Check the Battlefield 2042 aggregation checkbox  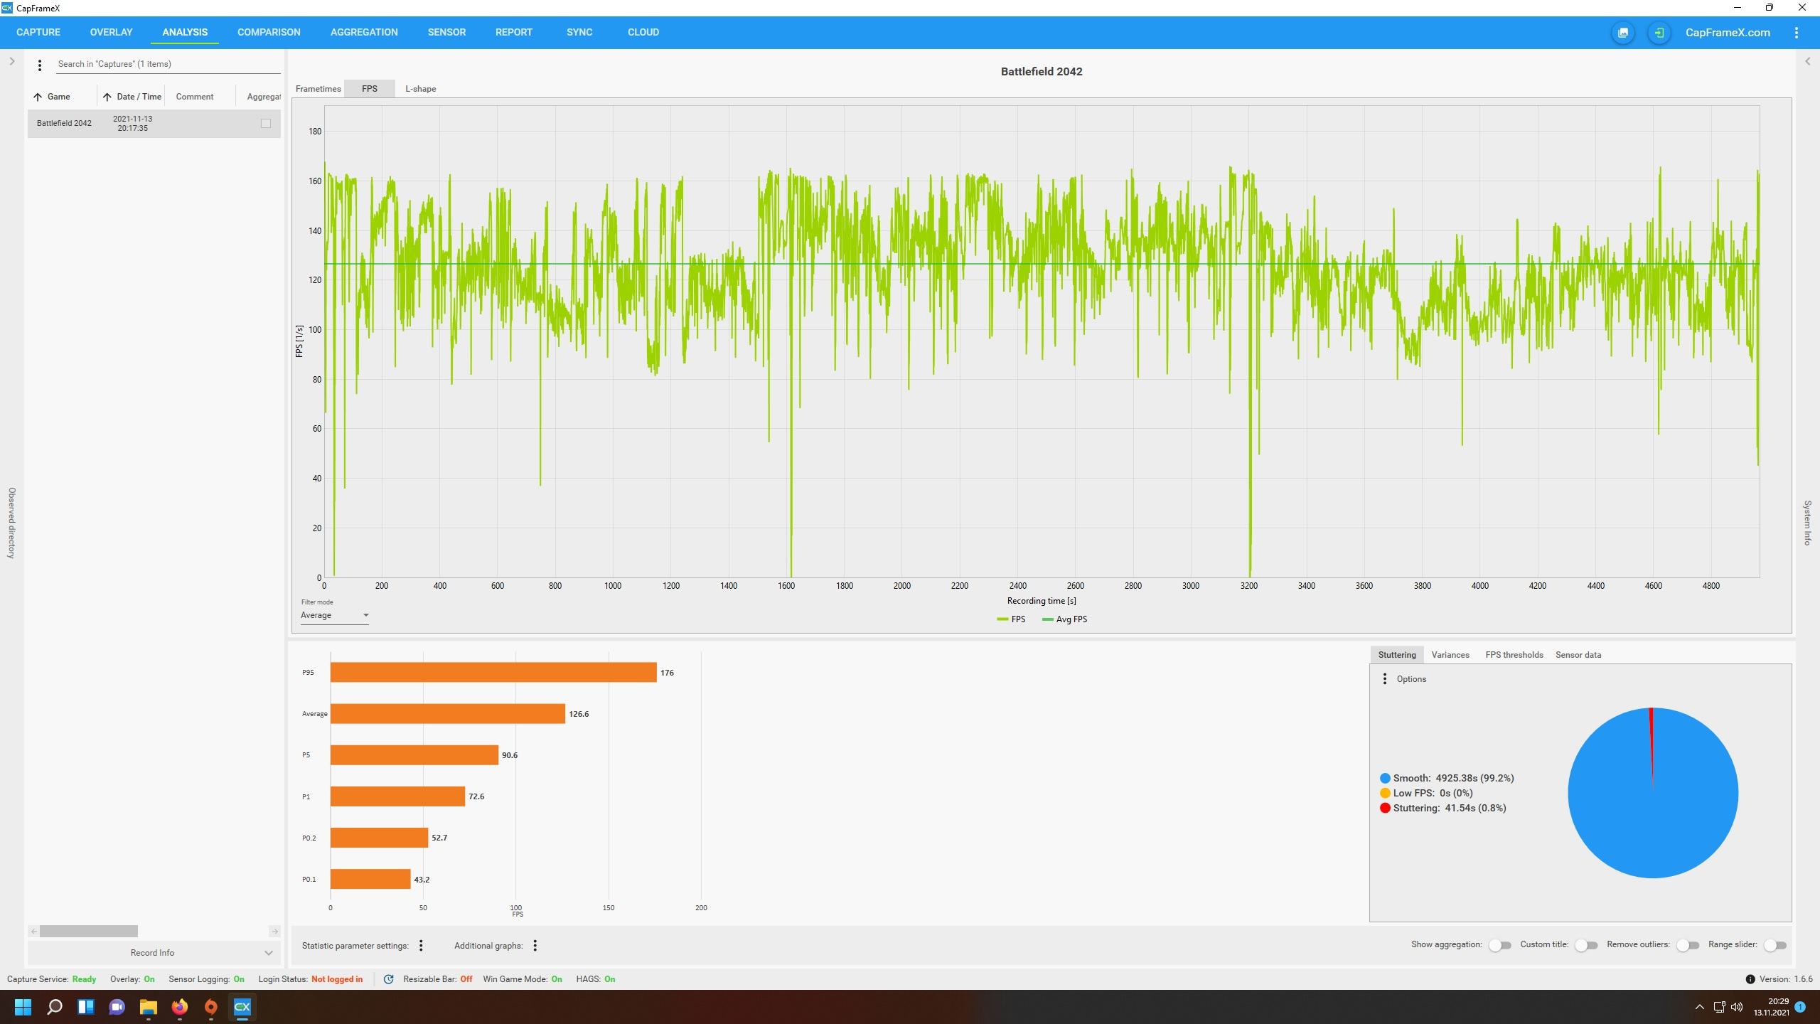point(266,124)
